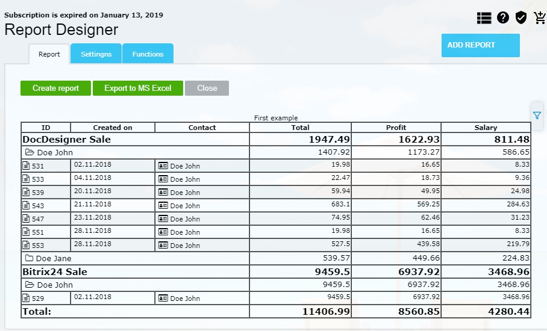The height and width of the screenshot is (331, 547).
Task: Open the shopping cart icon
Action: 540,17
